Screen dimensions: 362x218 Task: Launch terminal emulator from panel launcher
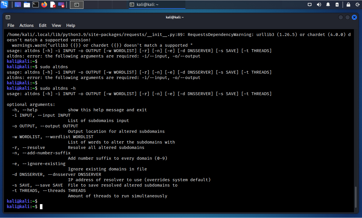pos(35,5)
